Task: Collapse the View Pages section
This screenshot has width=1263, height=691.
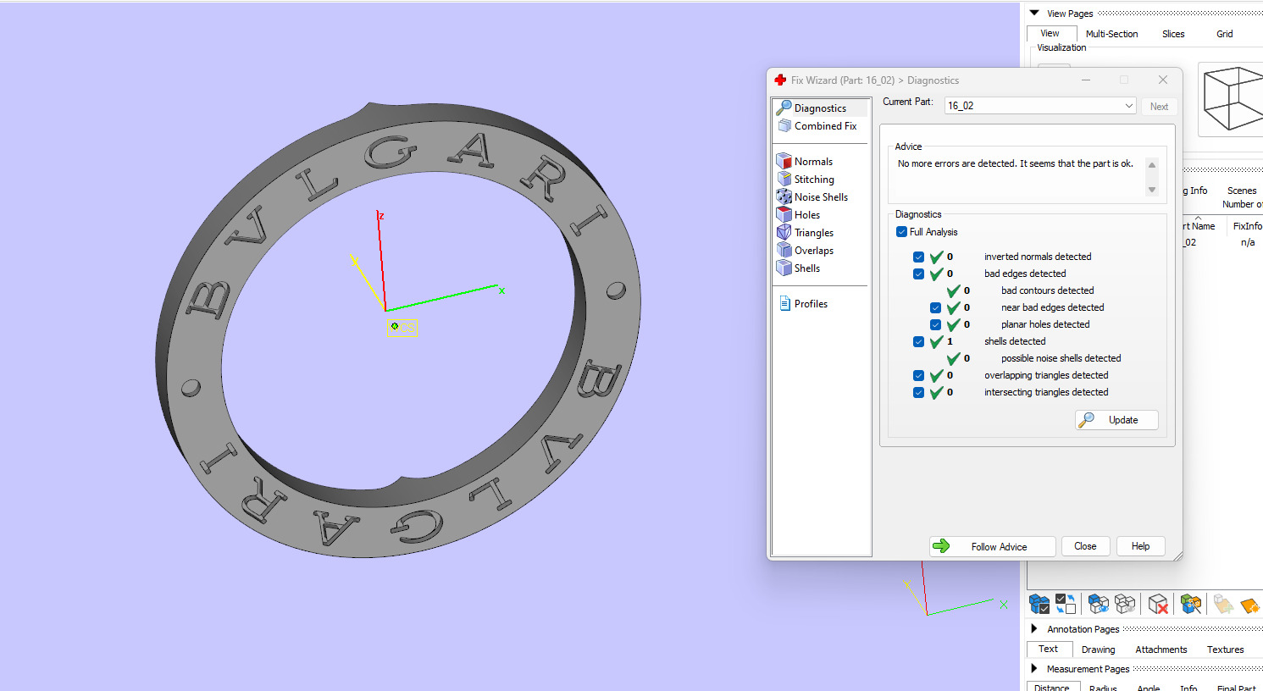Action: (1034, 13)
